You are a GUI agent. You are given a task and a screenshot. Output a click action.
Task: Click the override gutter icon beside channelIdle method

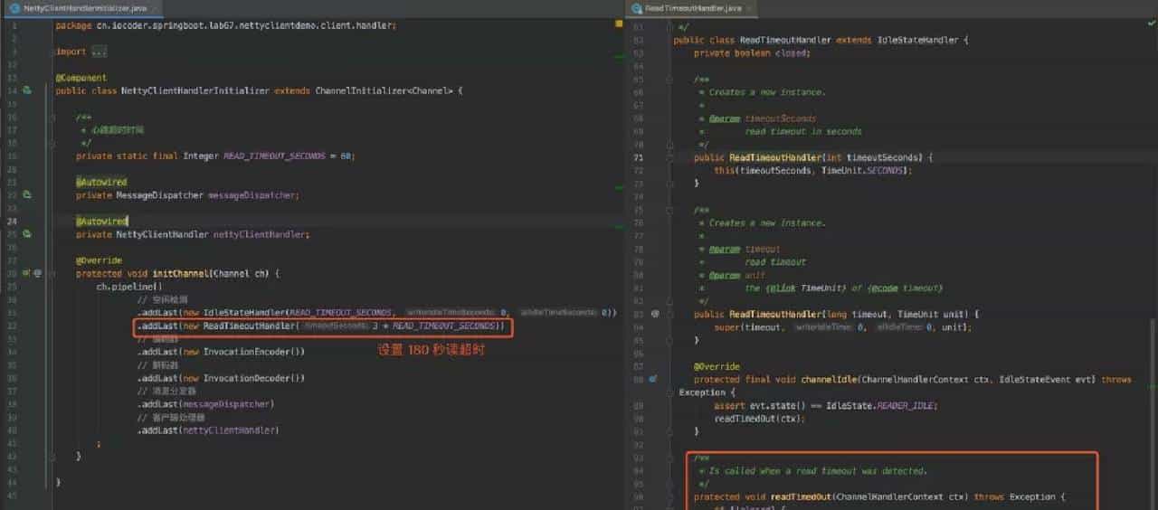point(653,380)
